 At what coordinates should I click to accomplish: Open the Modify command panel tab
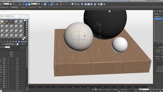click(x=157, y=11)
